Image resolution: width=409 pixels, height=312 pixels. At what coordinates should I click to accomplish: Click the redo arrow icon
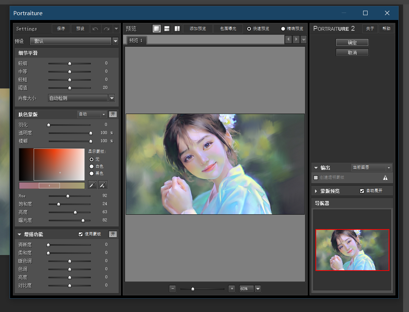(107, 29)
